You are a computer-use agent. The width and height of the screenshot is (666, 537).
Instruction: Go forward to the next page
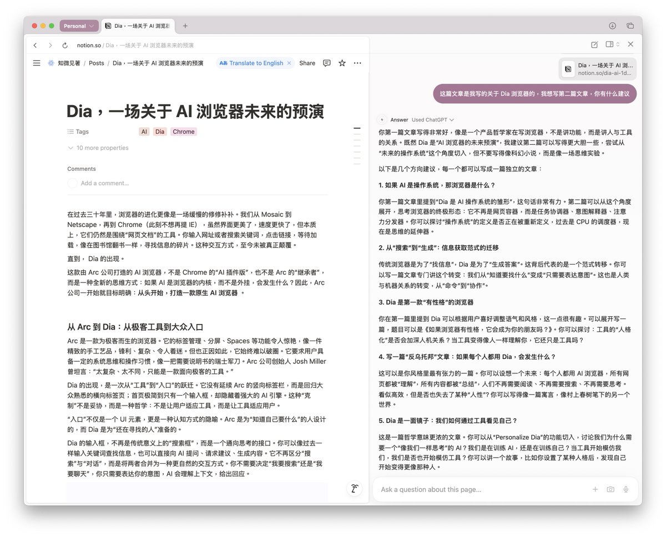click(50, 45)
